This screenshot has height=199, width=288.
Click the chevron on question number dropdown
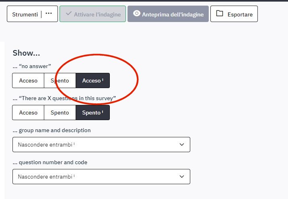pyautogui.click(x=182, y=177)
